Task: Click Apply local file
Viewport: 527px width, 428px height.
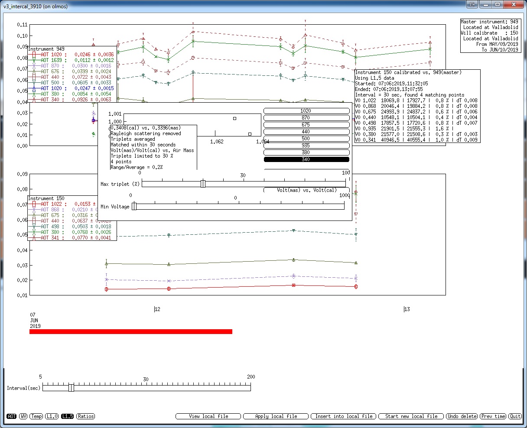Action: point(276,416)
